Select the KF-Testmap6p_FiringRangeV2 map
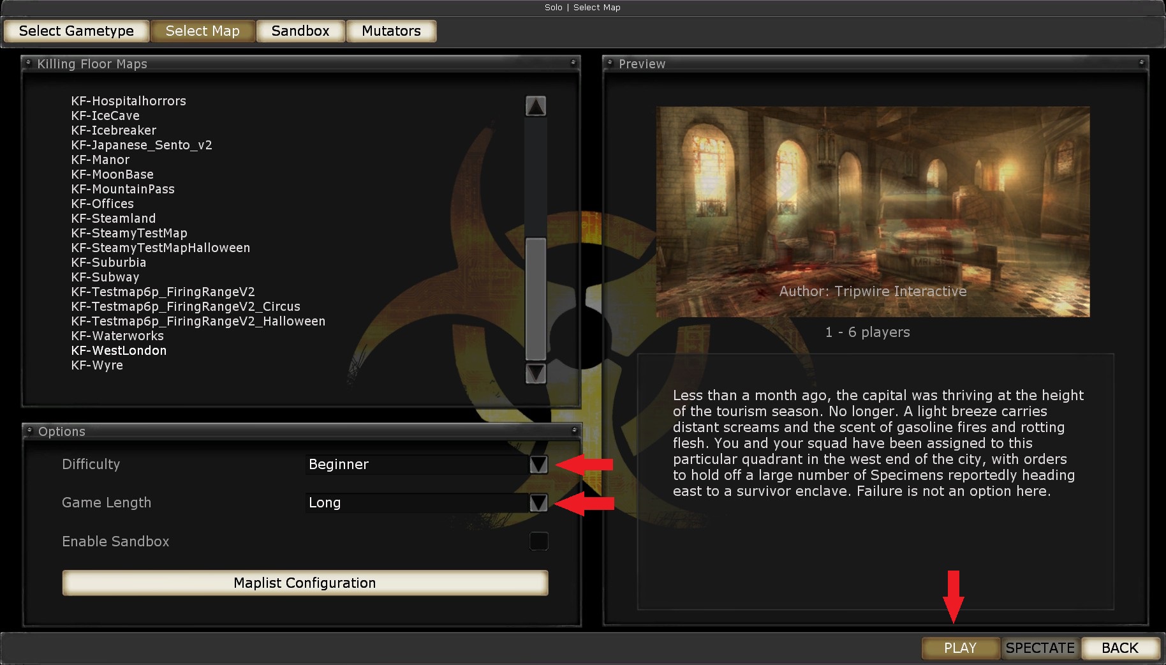The height and width of the screenshot is (665, 1166). pos(163,292)
